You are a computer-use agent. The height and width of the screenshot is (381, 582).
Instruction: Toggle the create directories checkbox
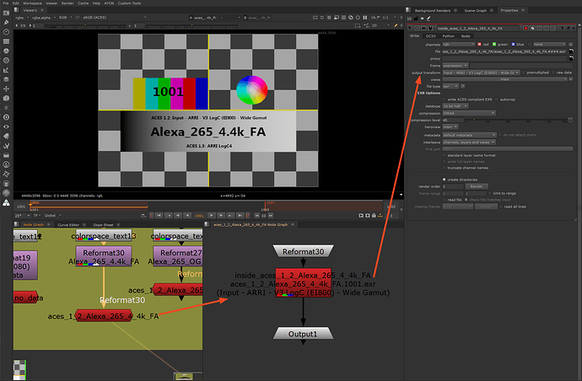(443, 179)
